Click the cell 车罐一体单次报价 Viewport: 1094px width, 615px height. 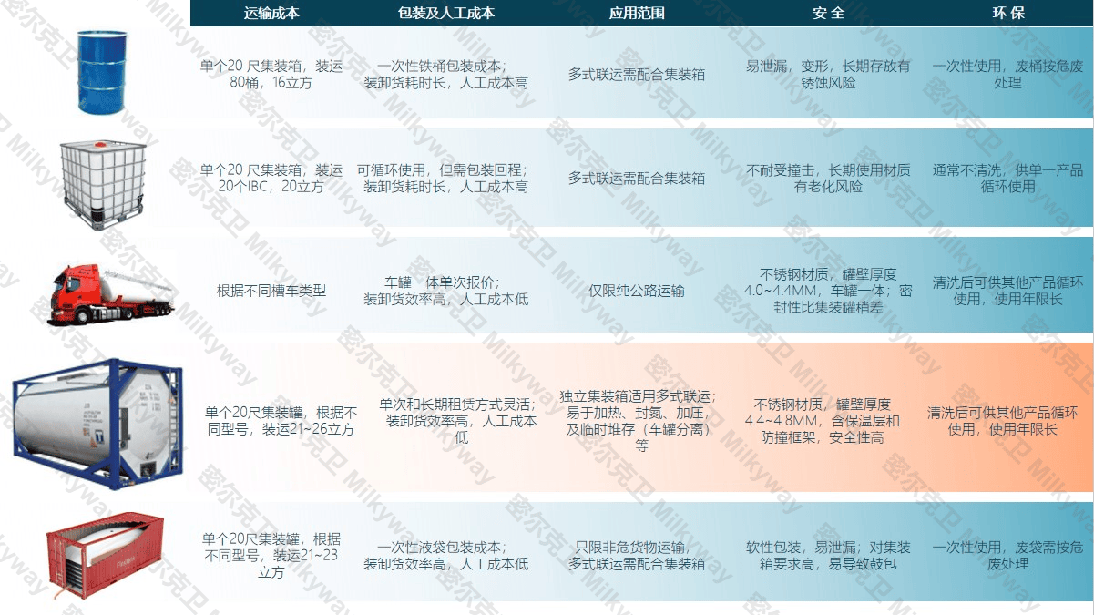[446, 291]
